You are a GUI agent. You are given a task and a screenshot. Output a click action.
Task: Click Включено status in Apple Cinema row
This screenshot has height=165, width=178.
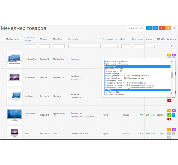(150, 115)
